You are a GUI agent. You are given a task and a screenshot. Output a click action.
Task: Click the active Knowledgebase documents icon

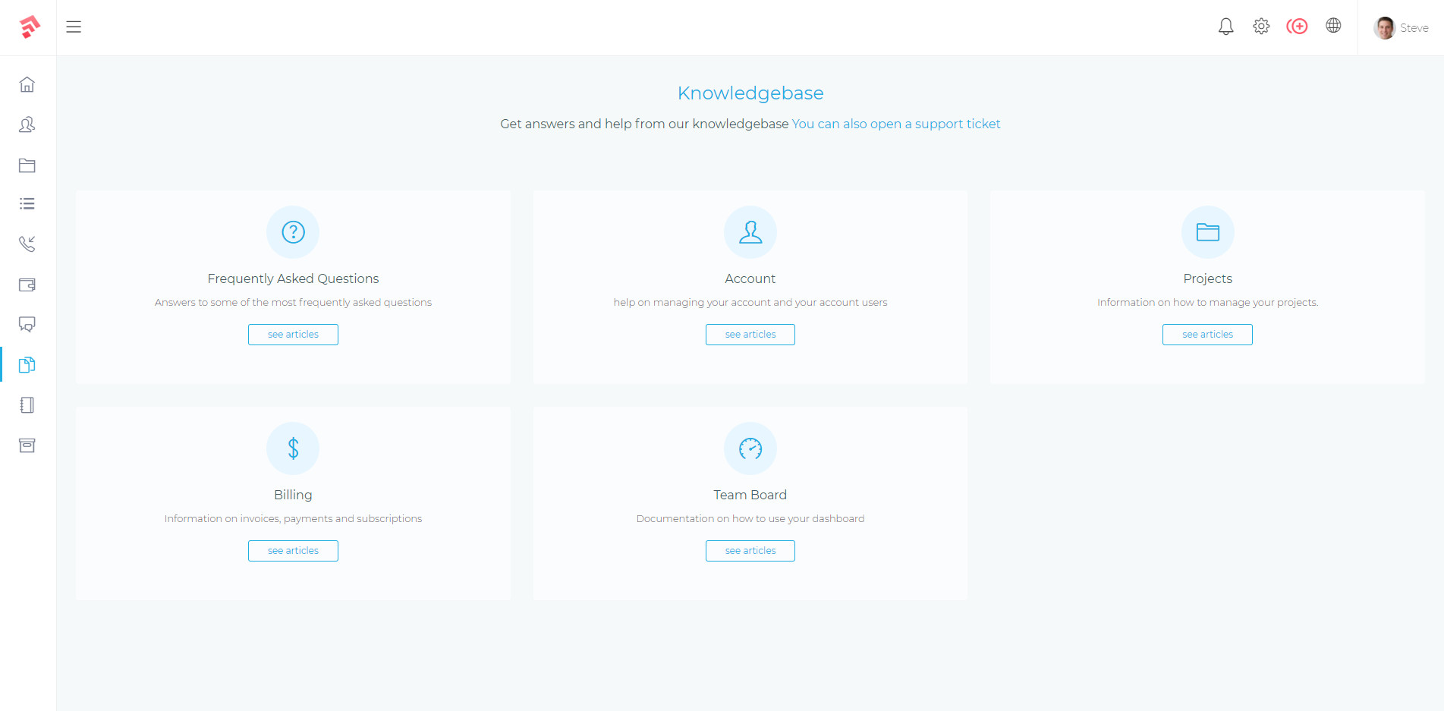click(x=27, y=365)
